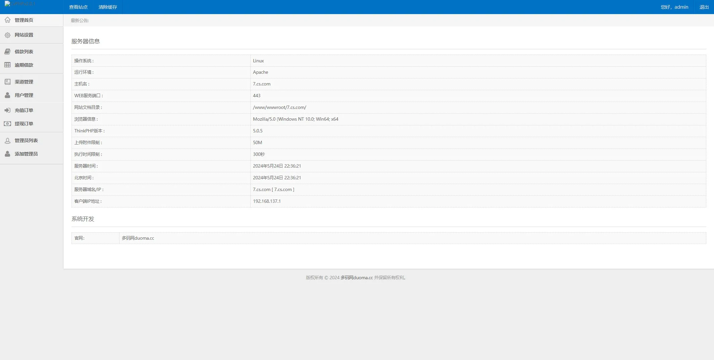
Task: Click the icon beside 渠道管理
Action: (7, 82)
